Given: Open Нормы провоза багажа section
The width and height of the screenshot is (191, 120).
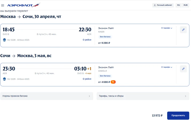Looking at the screenshot, I should 47,96.
